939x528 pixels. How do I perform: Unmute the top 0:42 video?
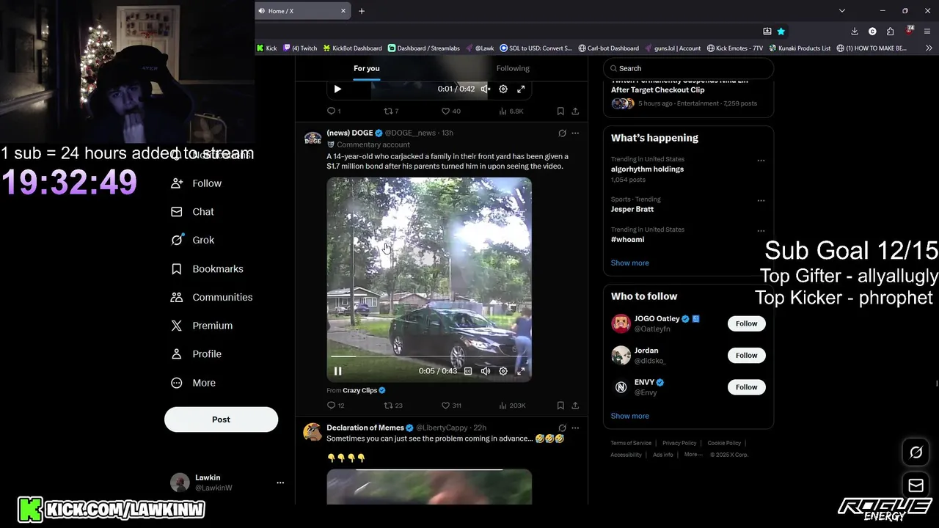(485, 89)
